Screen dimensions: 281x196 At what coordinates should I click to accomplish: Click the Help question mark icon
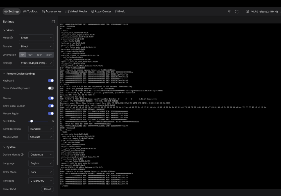(x=117, y=12)
